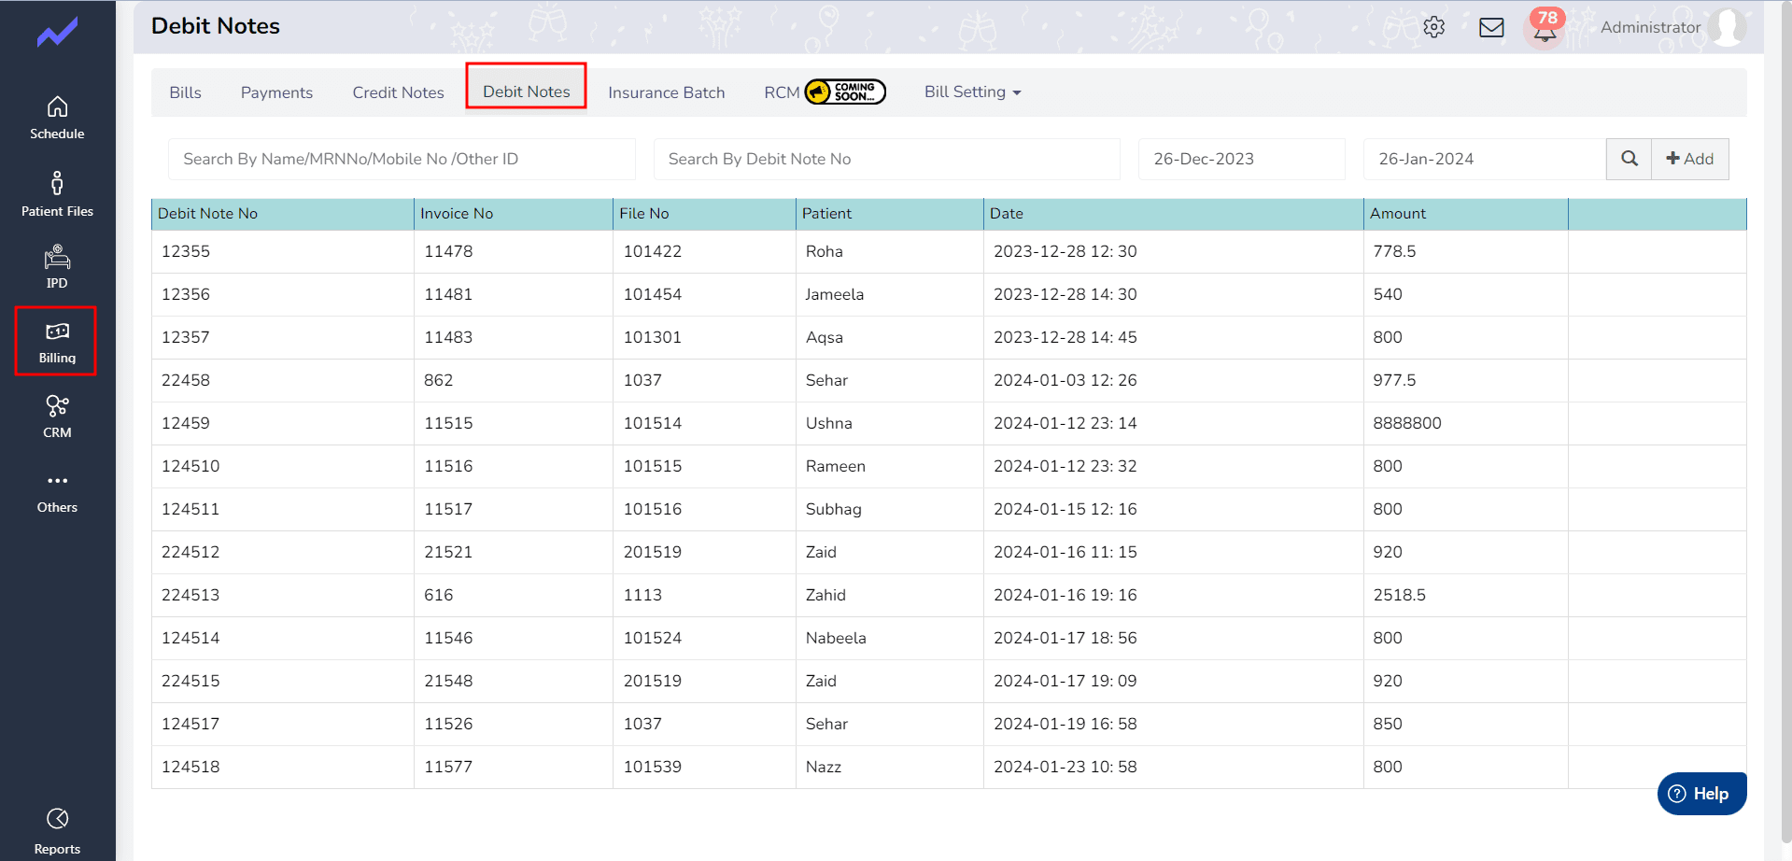Viewport: 1792px width, 861px height.
Task: Select debit note number 12356
Action: (x=186, y=294)
